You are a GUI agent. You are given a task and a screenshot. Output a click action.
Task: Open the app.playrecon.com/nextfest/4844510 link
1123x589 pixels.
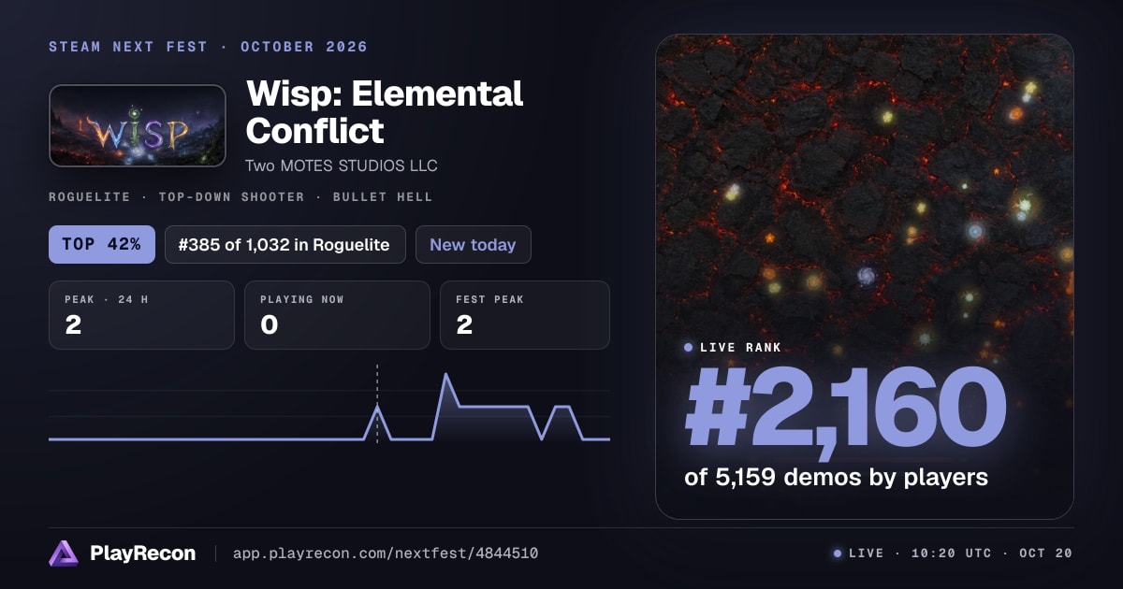[x=386, y=553]
